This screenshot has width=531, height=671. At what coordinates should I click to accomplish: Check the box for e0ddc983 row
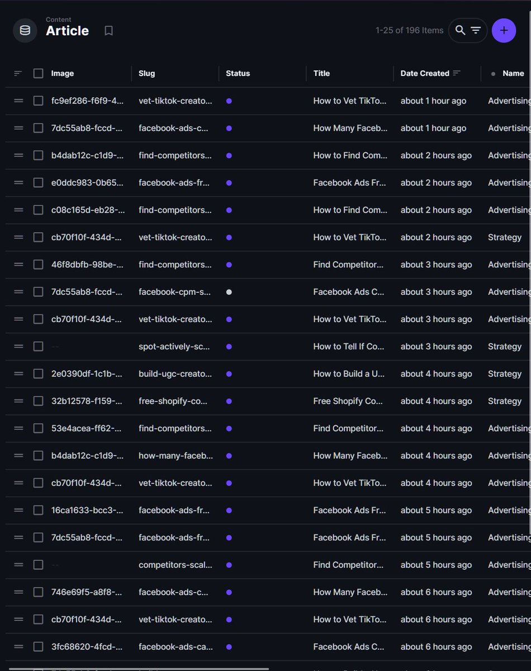[38, 183]
